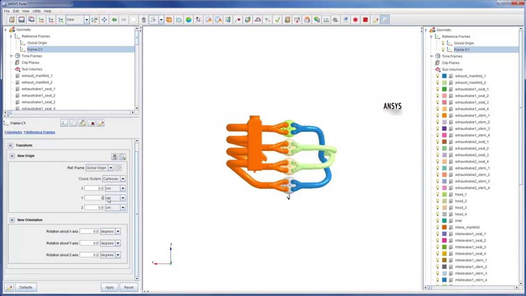The image size is (526, 296).
Task: Click the paste icon in Frame-C1 editor
Action: [x=82, y=123]
